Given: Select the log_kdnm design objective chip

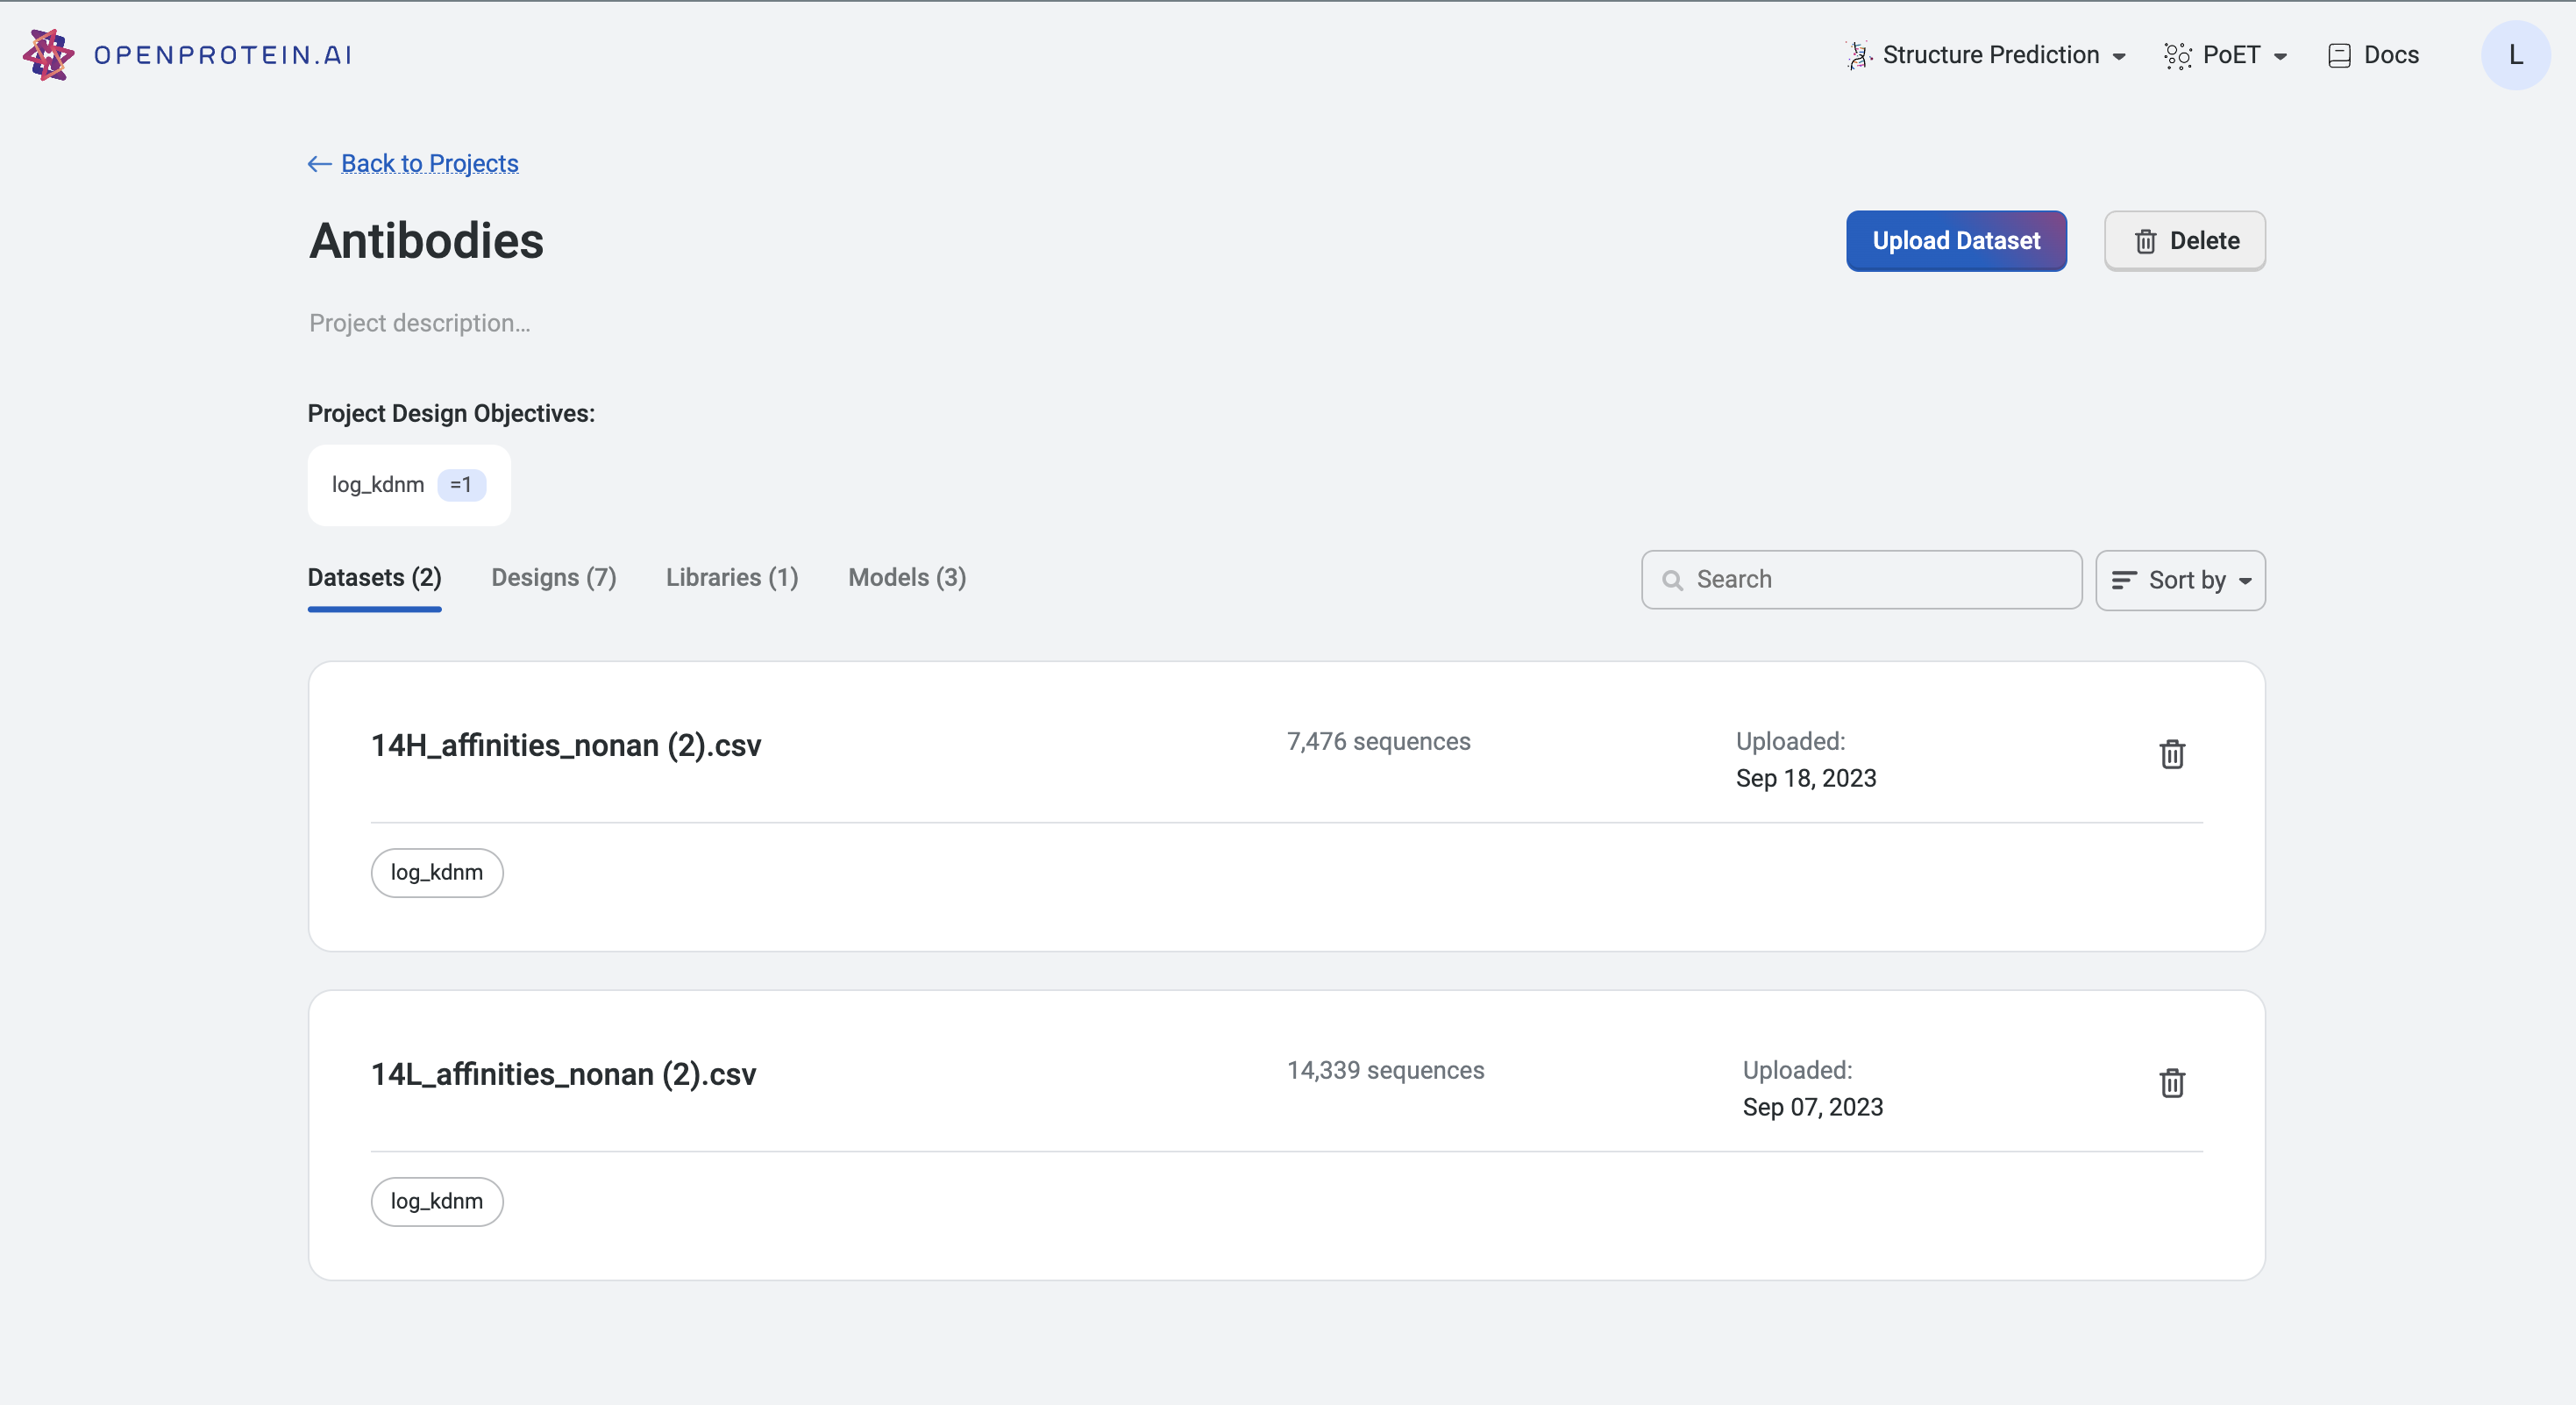Looking at the screenshot, I should [409, 485].
